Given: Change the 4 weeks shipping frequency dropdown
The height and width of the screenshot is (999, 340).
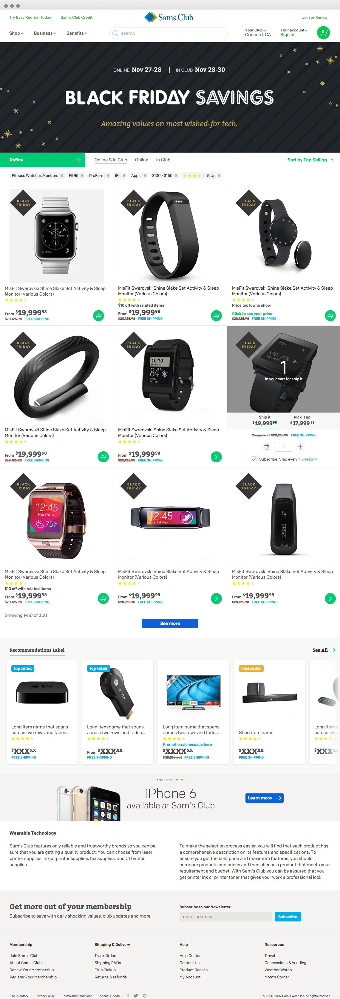Looking at the screenshot, I should tap(308, 459).
